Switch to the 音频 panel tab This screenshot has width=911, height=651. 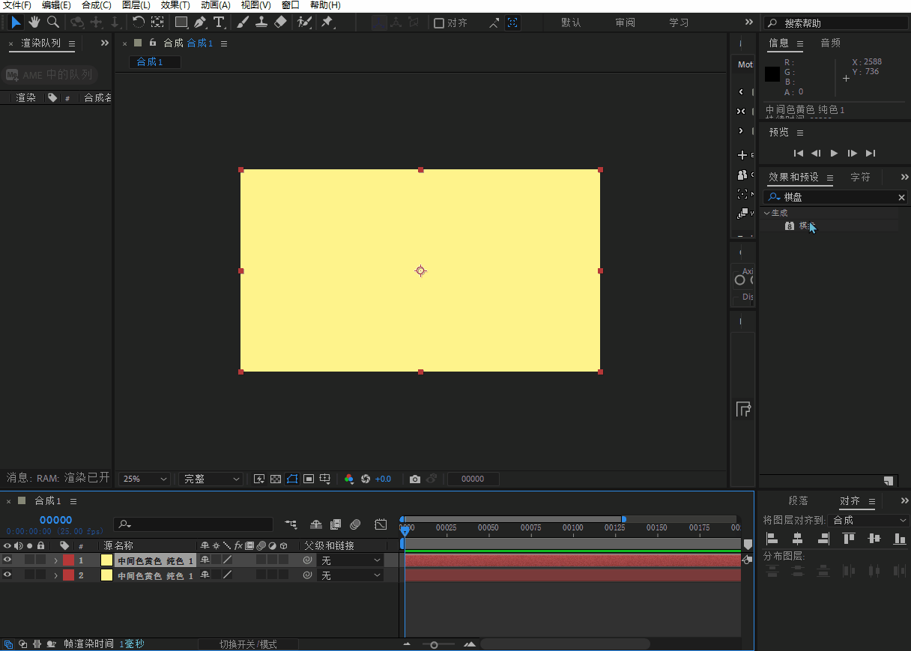click(830, 43)
